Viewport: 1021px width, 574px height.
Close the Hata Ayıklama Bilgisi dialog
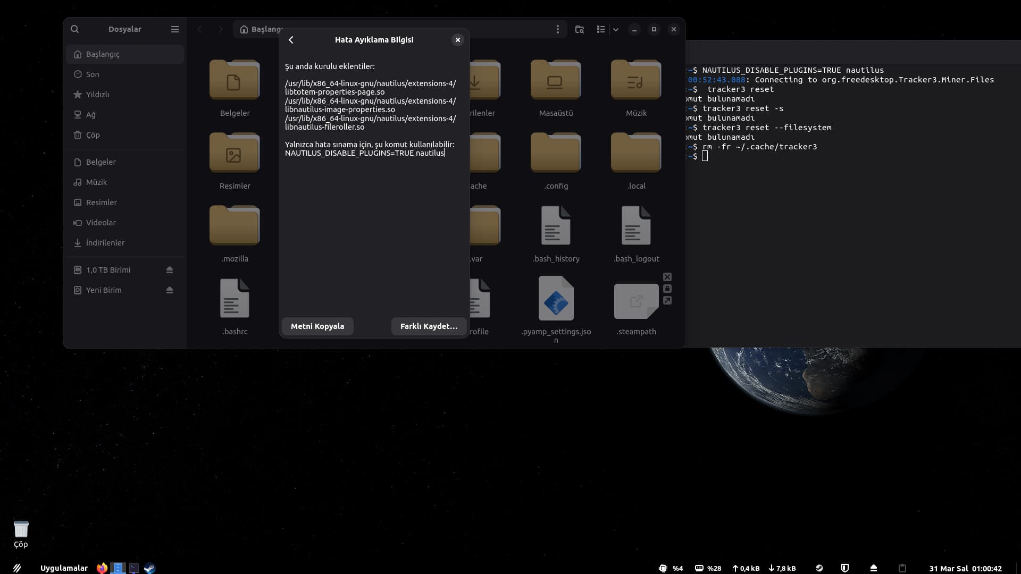[x=457, y=40]
